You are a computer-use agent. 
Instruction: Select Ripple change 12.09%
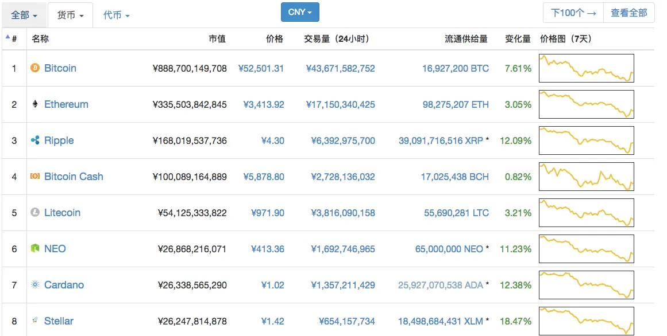[515, 140]
